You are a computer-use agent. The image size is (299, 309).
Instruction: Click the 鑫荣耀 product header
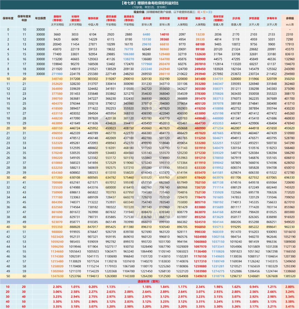point(147,18)
